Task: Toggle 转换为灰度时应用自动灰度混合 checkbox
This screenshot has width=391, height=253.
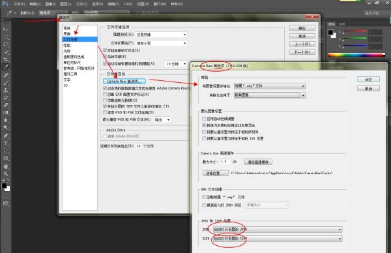Action: [204, 125]
